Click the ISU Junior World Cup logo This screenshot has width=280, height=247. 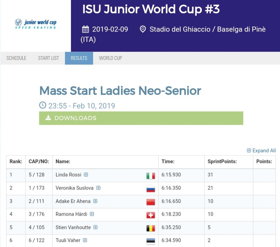tap(36, 24)
